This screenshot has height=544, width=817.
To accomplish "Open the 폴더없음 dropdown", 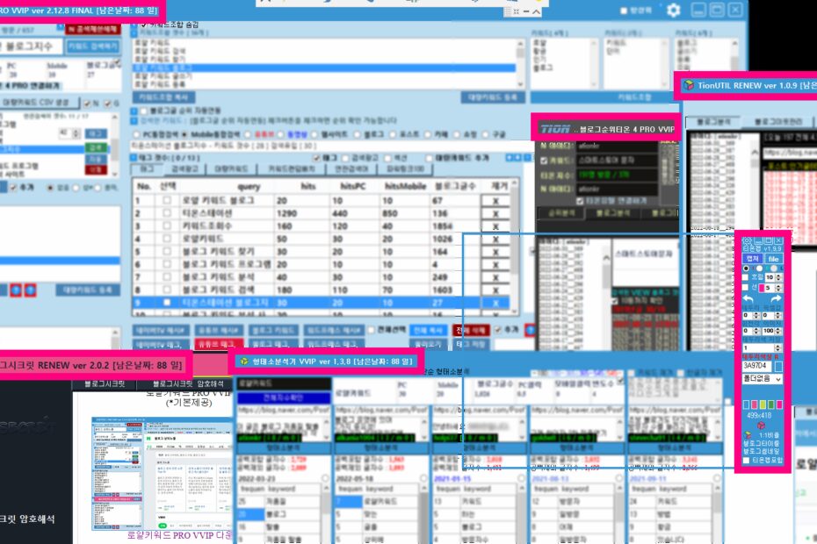I will coord(762,379).
